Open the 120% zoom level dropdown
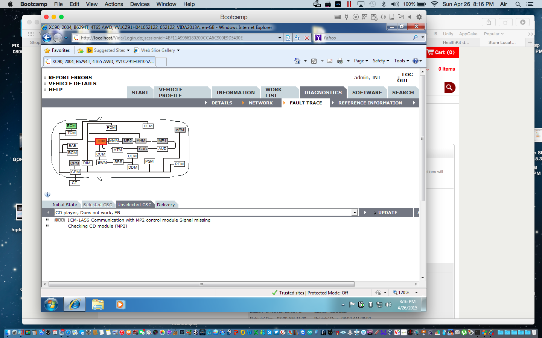The width and height of the screenshot is (542, 338). click(x=416, y=293)
